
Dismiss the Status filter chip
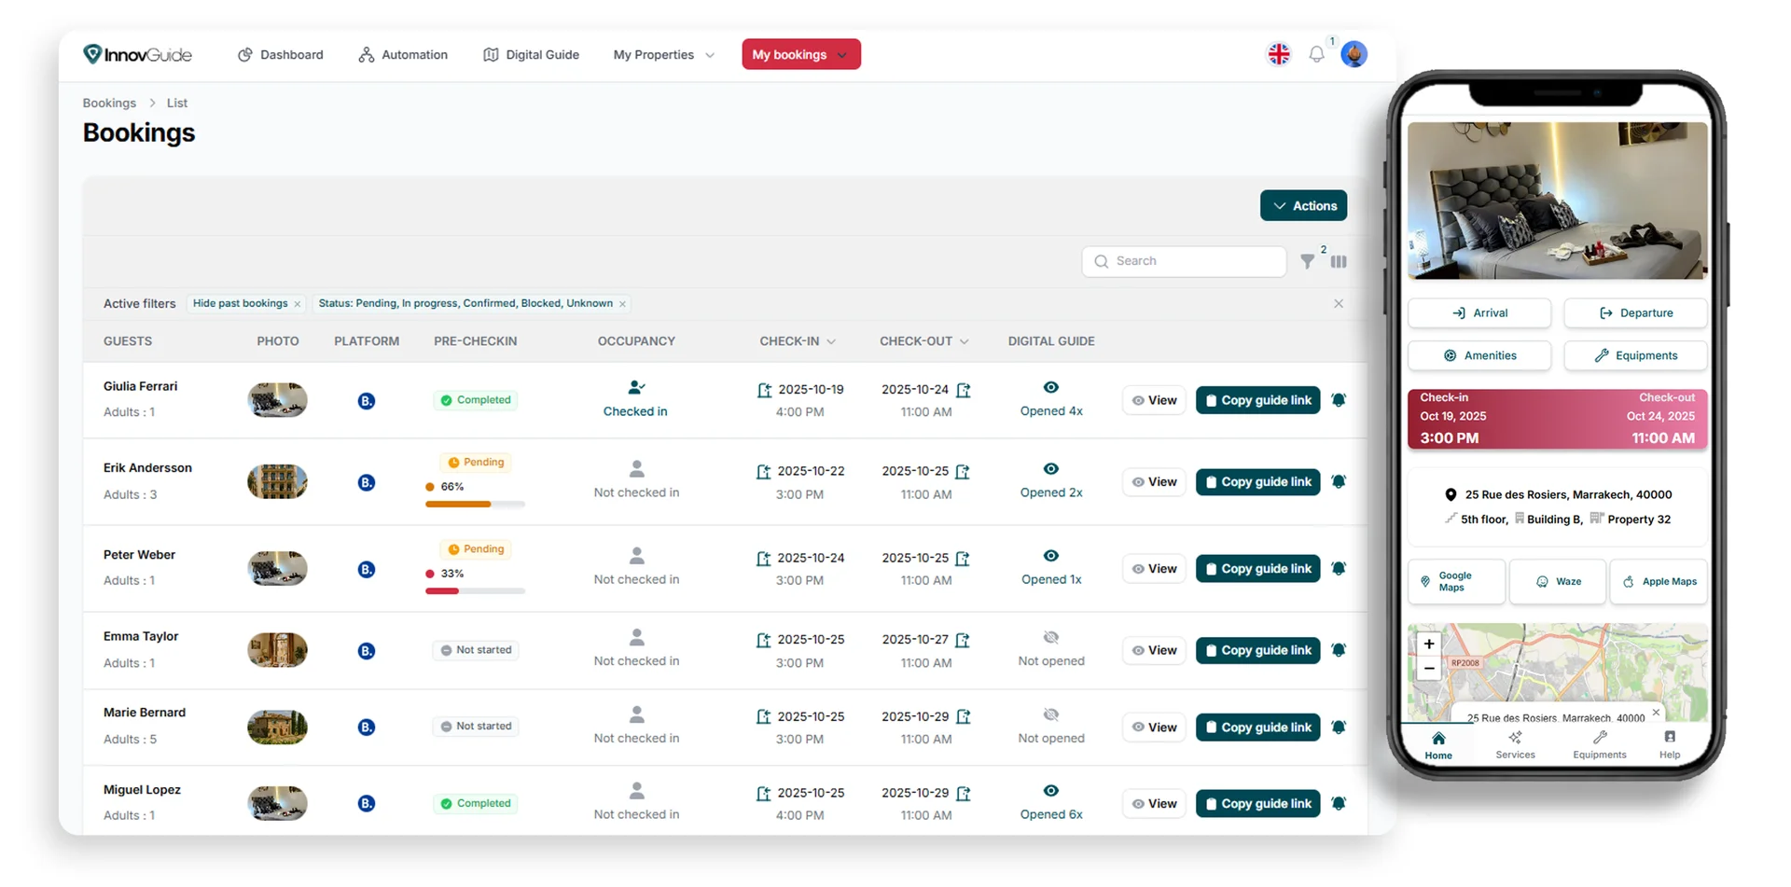(x=621, y=303)
